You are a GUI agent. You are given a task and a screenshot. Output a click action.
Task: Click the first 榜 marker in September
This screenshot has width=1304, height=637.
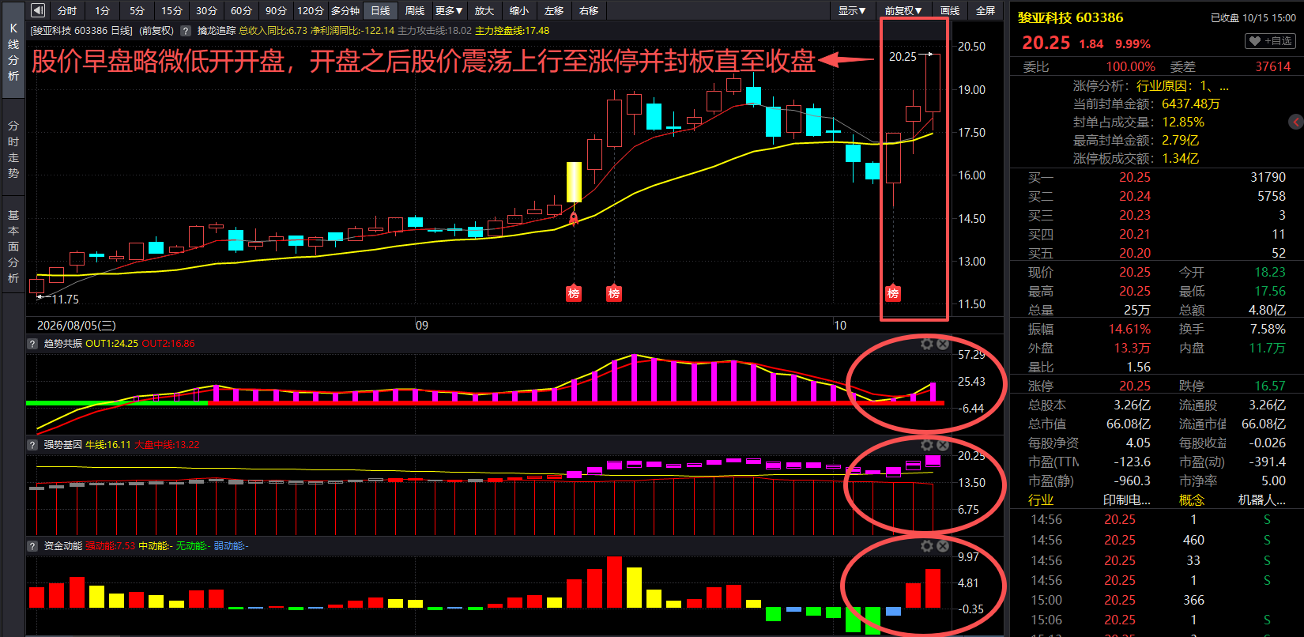click(574, 293)
